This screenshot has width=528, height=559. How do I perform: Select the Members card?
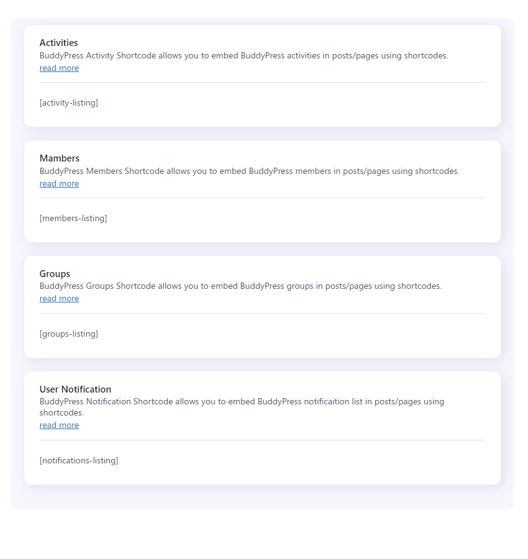click(x=262, y=191)
